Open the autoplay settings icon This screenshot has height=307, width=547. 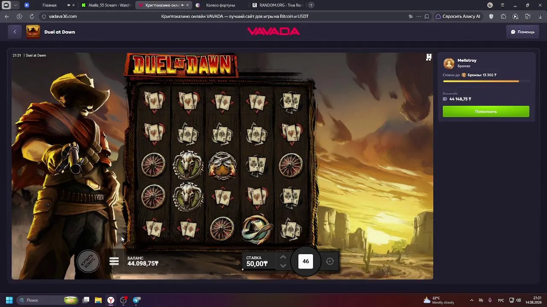tap(330, 261)
